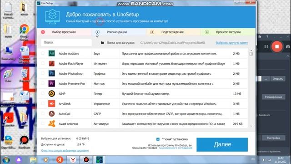Check the AIMP checkbox
This screenshot has height=164, width=291.
tap(43, 93)
